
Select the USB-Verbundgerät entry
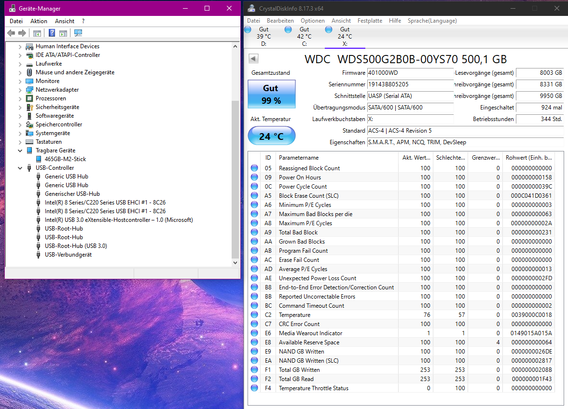[68, 255]
